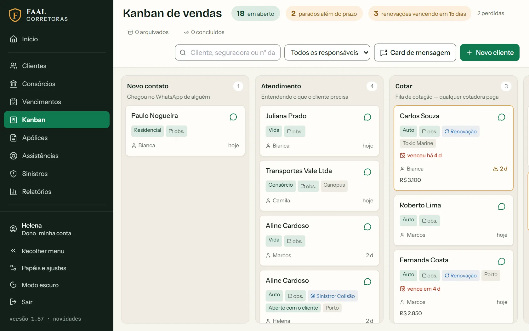Click novidades link near version
The width and height of the screenshot is (529, 331).
67,319
